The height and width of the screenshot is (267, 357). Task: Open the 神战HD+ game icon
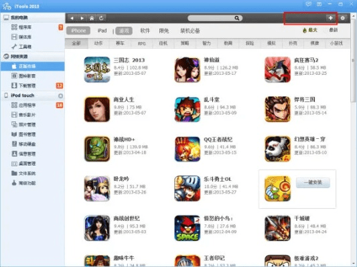coord(97,149)
